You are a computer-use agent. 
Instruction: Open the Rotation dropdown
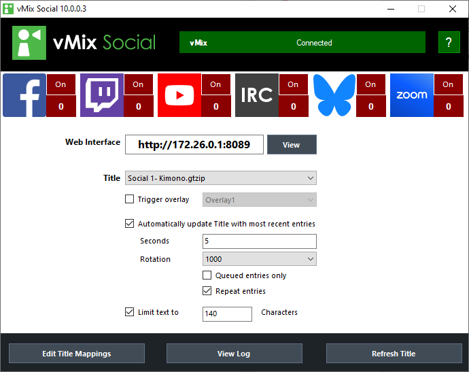pos(259,259)
